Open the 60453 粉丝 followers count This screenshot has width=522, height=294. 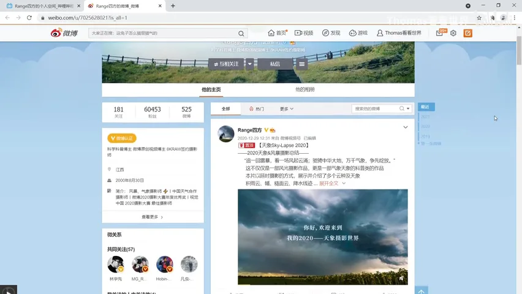[x=153, y=112]
